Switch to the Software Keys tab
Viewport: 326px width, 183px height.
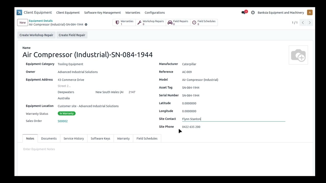(x=100, y=139)
